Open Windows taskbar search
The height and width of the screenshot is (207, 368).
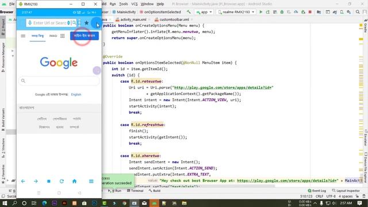[x=14, y=203]
